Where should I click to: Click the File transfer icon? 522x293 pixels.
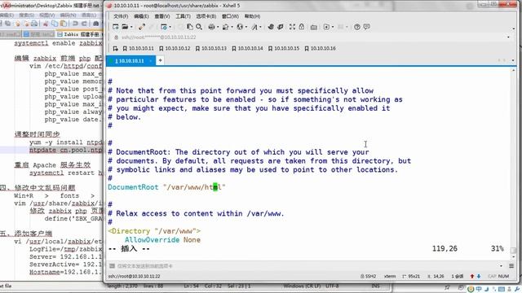tap(225, 27)
